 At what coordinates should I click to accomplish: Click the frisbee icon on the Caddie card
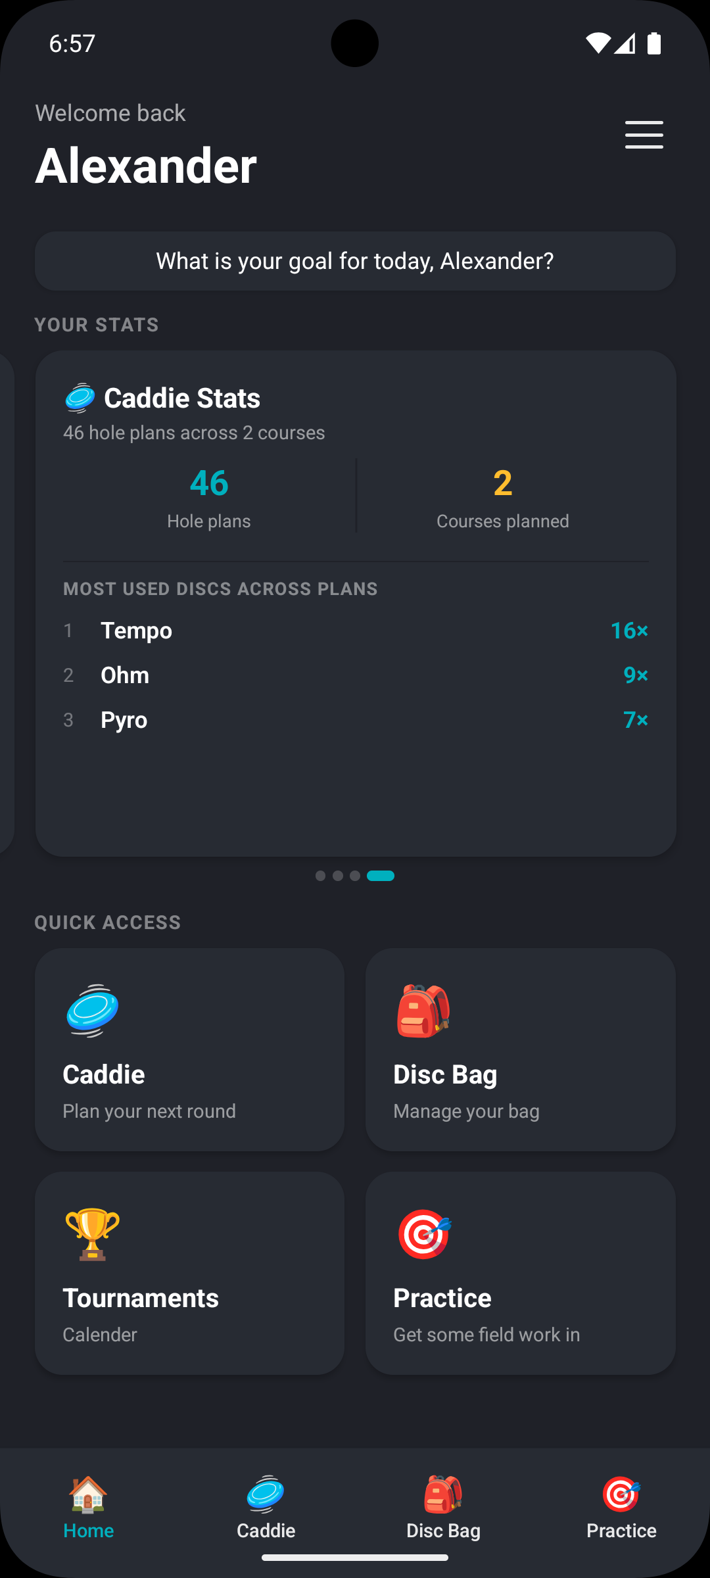tap(92, 1011)
